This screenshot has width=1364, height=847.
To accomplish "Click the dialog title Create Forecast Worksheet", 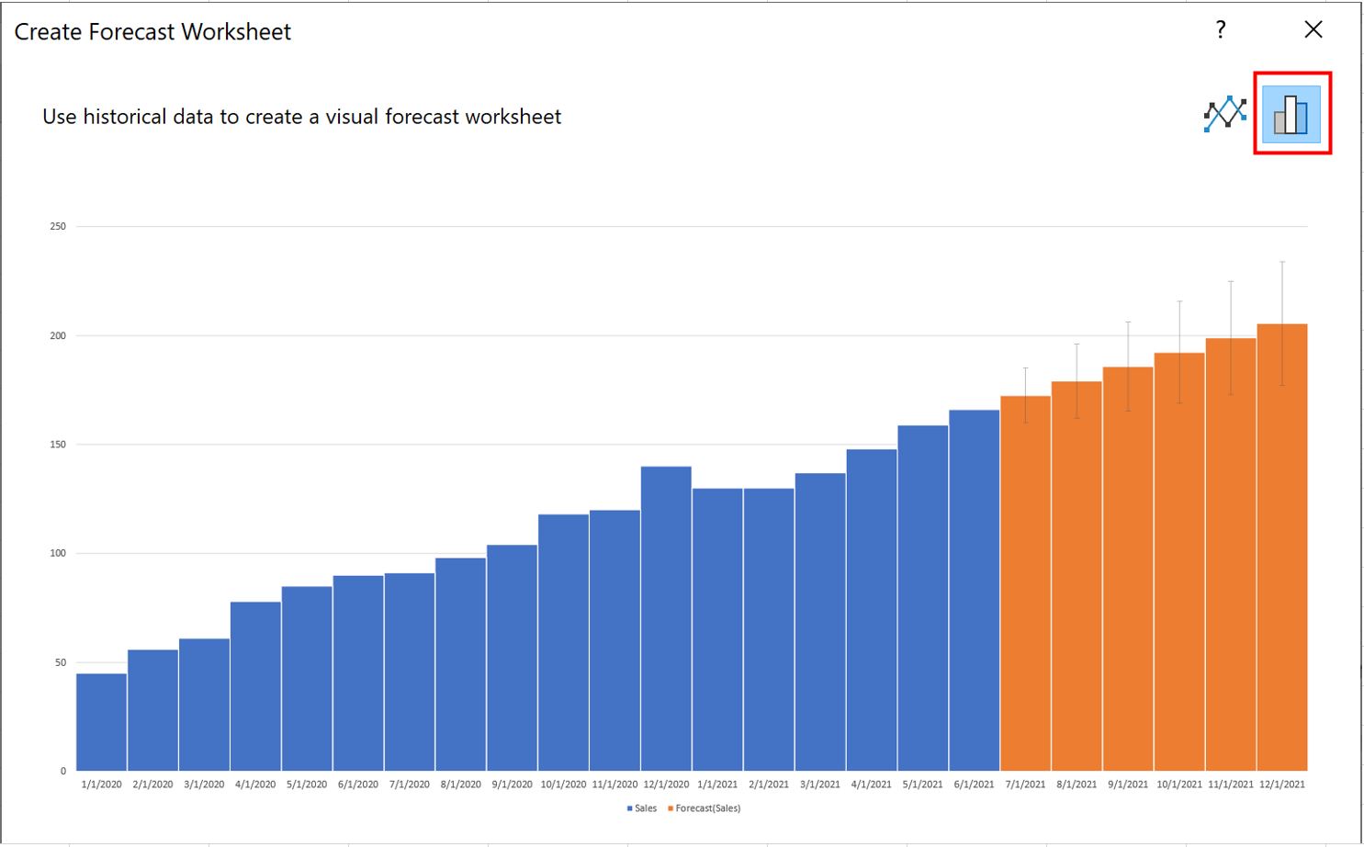I will (x=152, y=32).
